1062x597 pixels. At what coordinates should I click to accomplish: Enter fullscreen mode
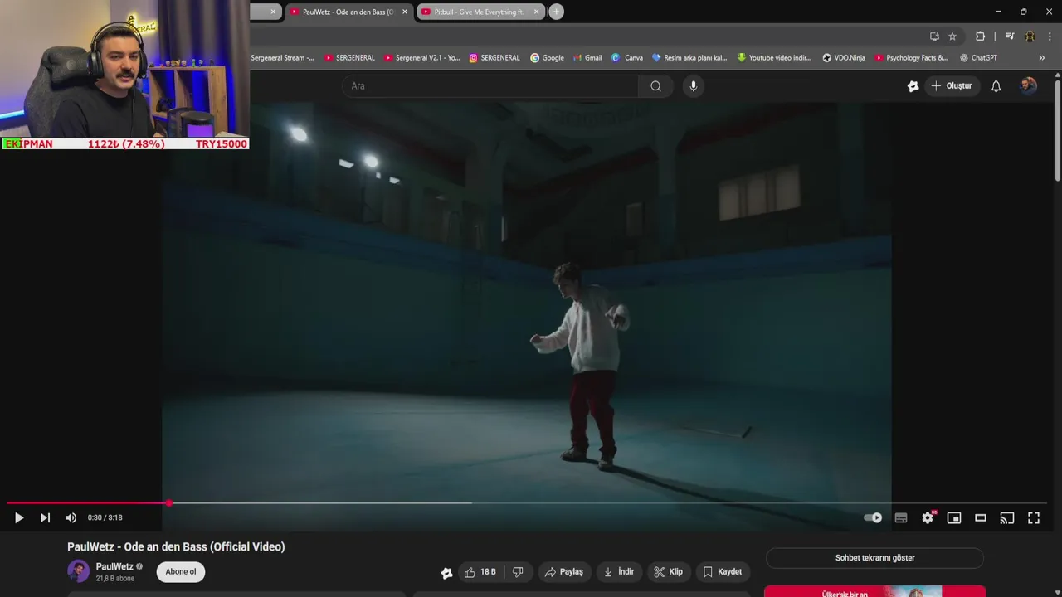click(x=1034, y=517)
